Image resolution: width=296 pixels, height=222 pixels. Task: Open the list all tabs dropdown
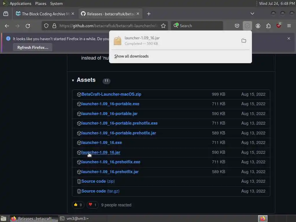pyautogui.click(x=252, y=14)
